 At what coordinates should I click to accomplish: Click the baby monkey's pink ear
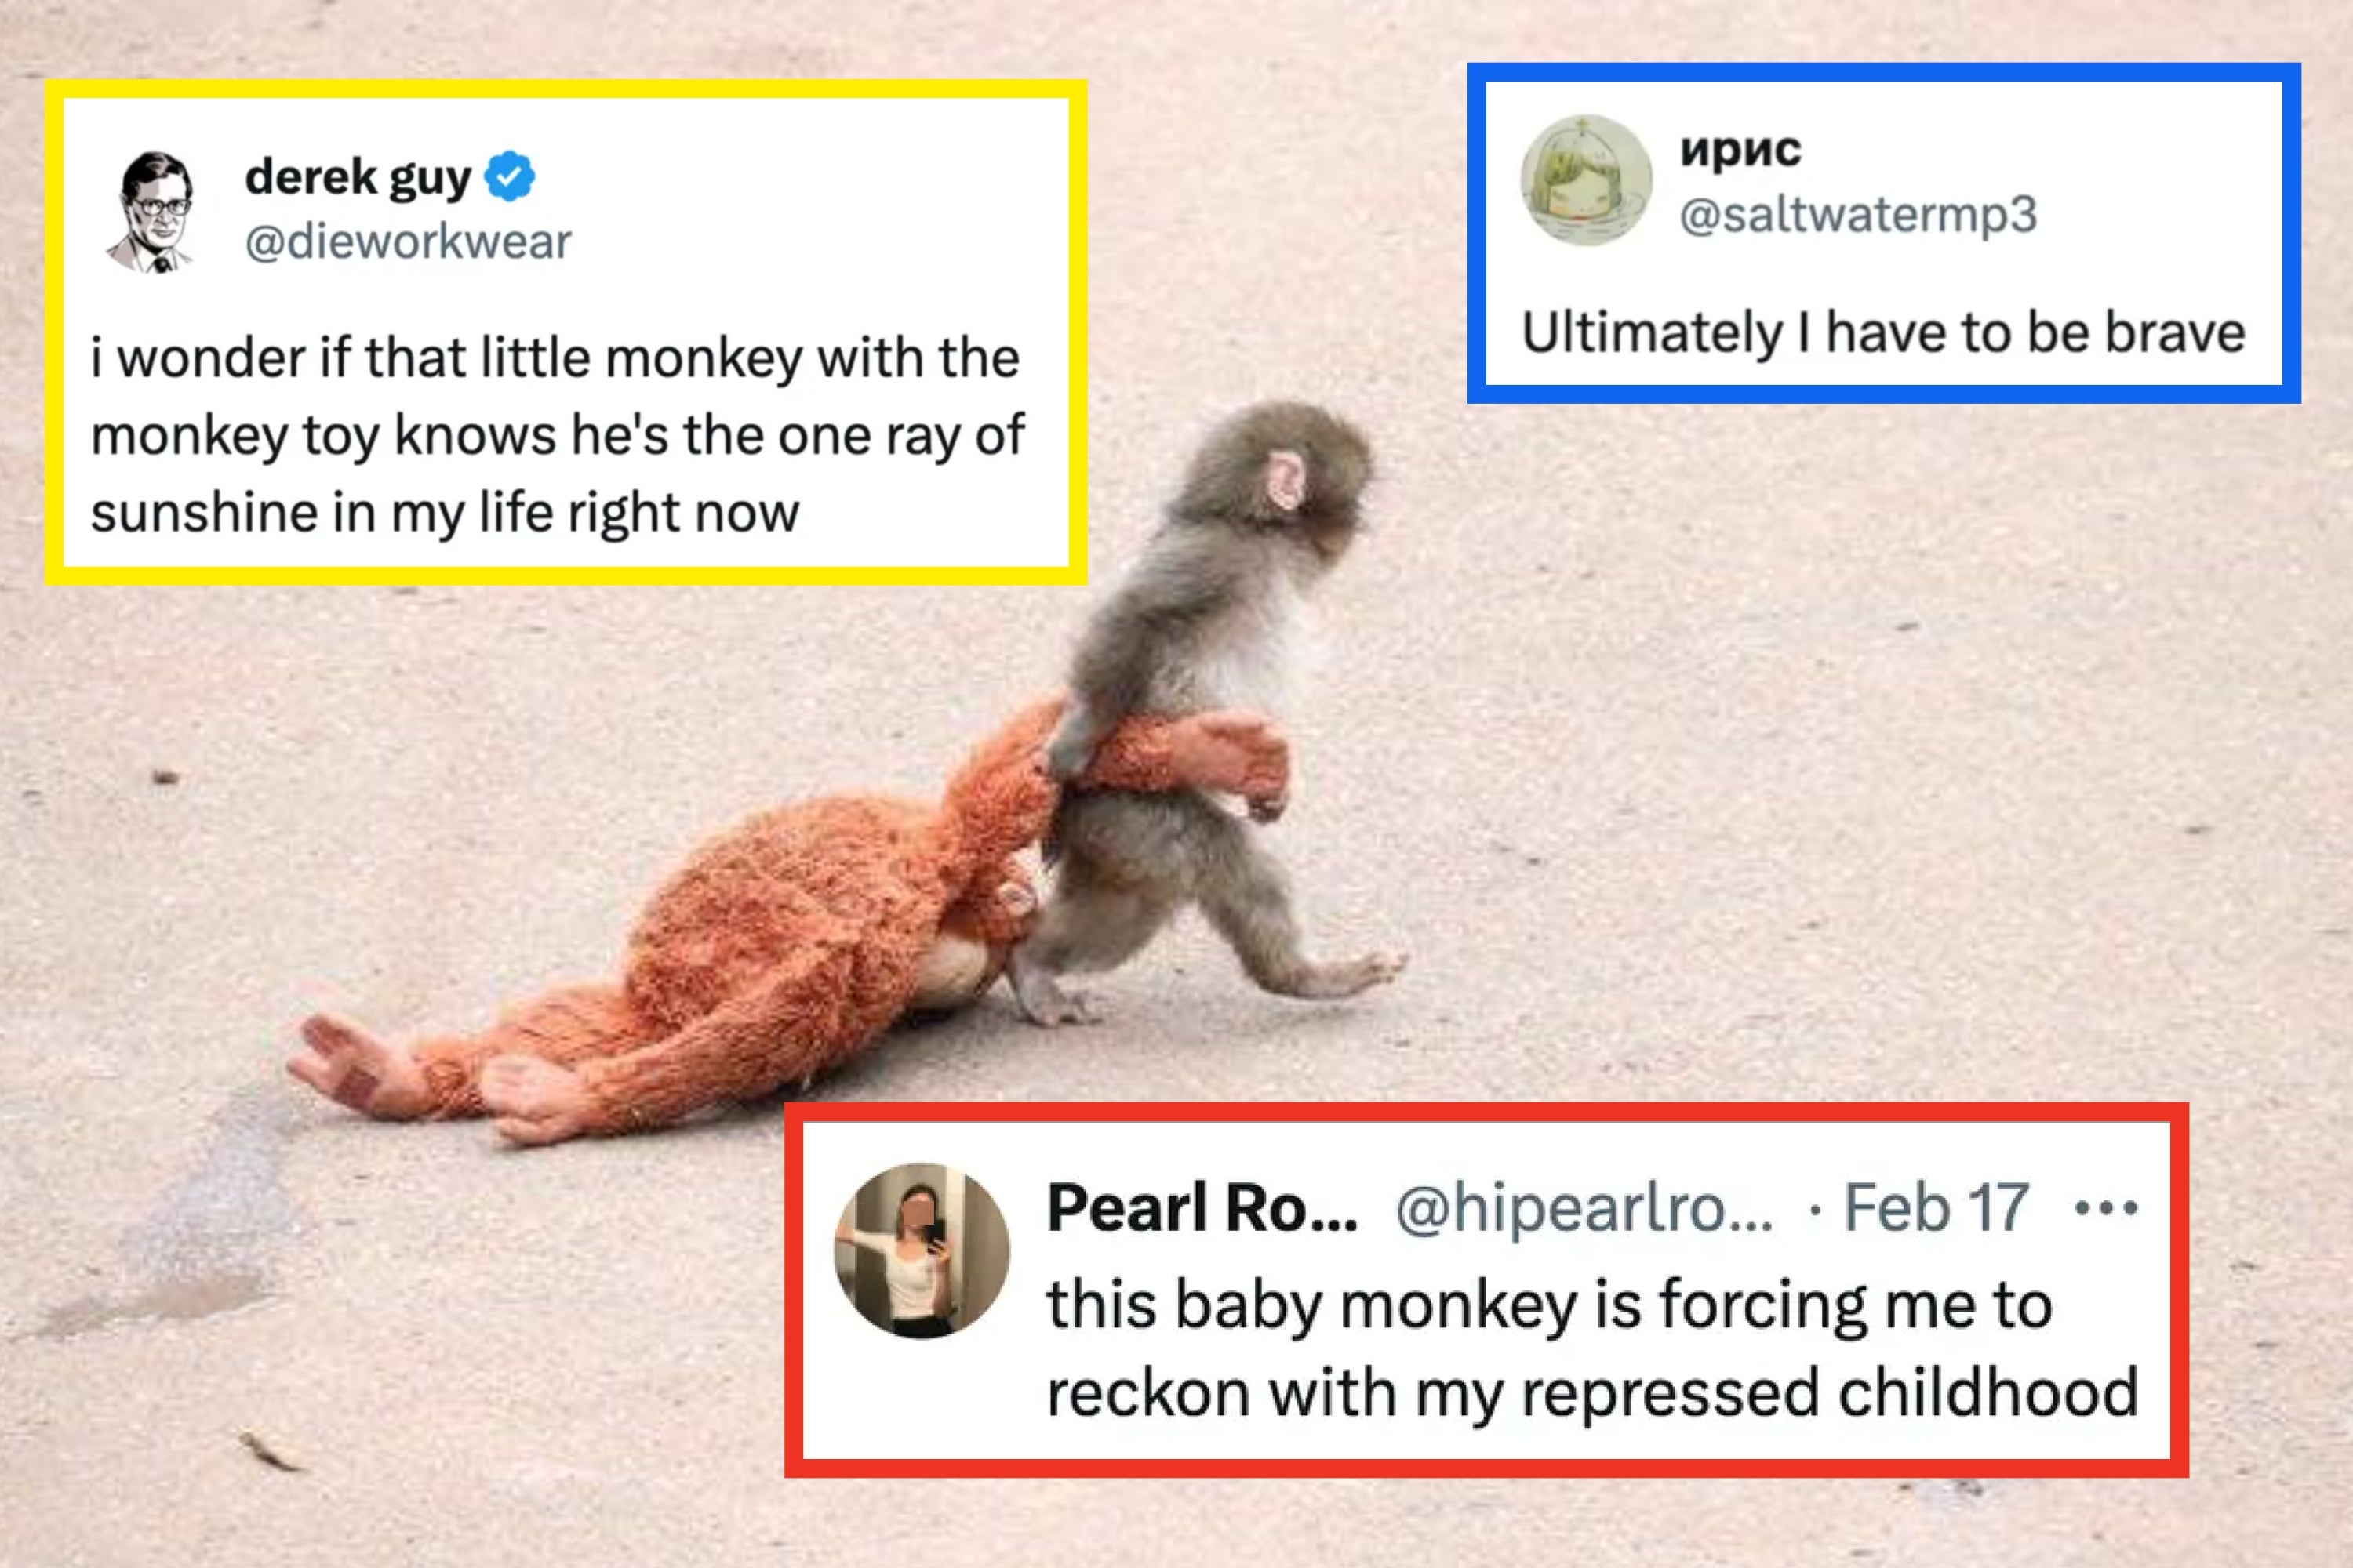[x=1285, y=478]
